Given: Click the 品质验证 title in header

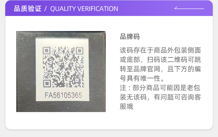Looking at the screenshot, I should [x=28, y=9].
